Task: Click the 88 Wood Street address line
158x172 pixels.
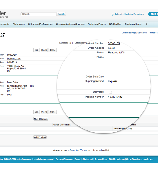Action: pos(21,86)
